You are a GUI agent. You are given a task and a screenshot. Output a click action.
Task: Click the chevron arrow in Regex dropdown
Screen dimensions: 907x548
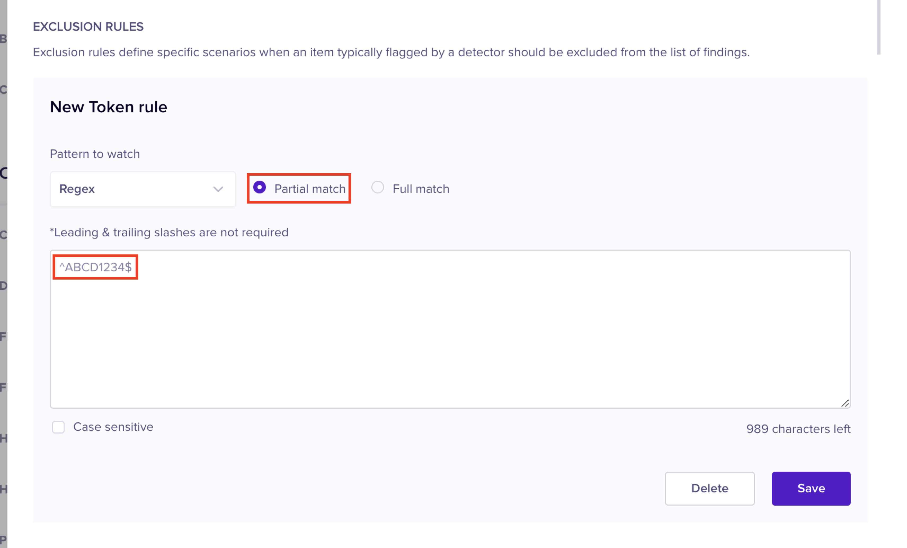218,189
